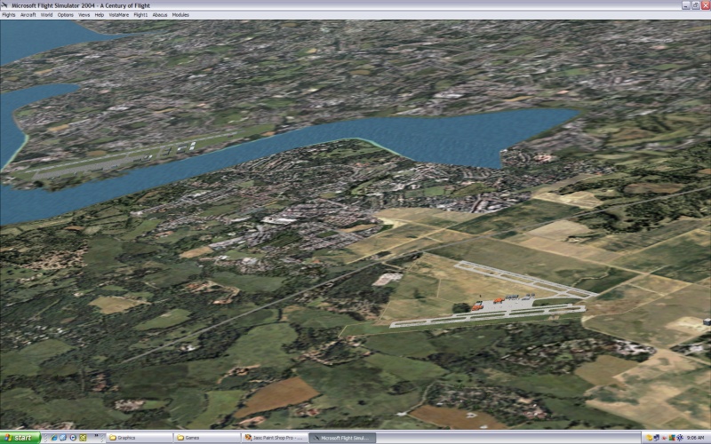Viewport: 711px width, 444px height.
Task: Click the small red tray icon
Action: [x=664, y=438]
